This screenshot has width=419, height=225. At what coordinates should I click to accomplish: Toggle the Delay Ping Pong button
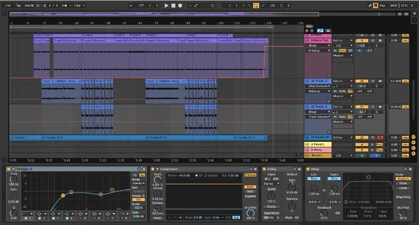pos(403,197)
